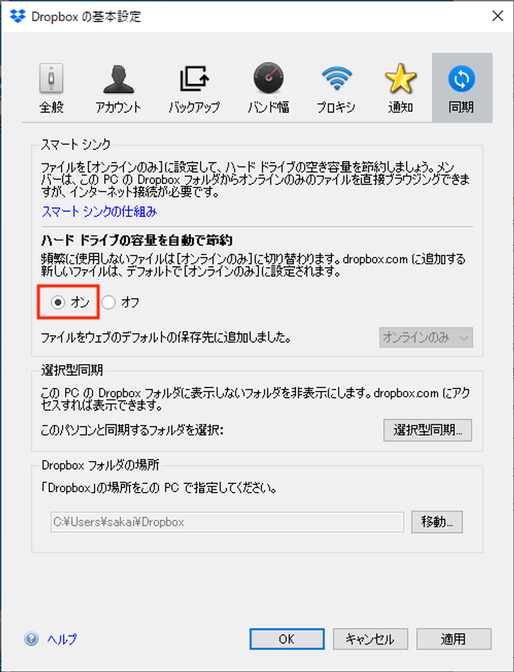Select the バンド幅 gauge icon
Image resolution: width=514 pixels, height=672 pixels.
[x=269, y=78]
